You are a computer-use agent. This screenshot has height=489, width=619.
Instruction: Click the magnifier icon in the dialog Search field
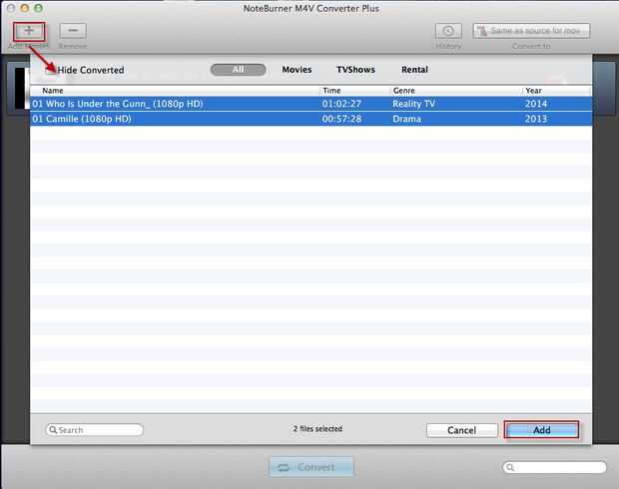53,430
